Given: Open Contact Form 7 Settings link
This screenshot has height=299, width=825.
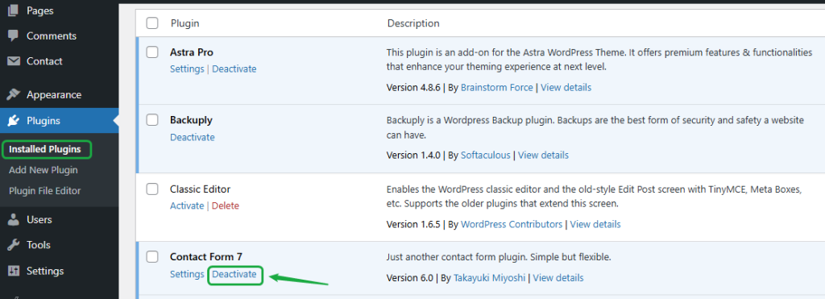Looking at the screenshot, I should pyautogui.click(x=187, y=274).
